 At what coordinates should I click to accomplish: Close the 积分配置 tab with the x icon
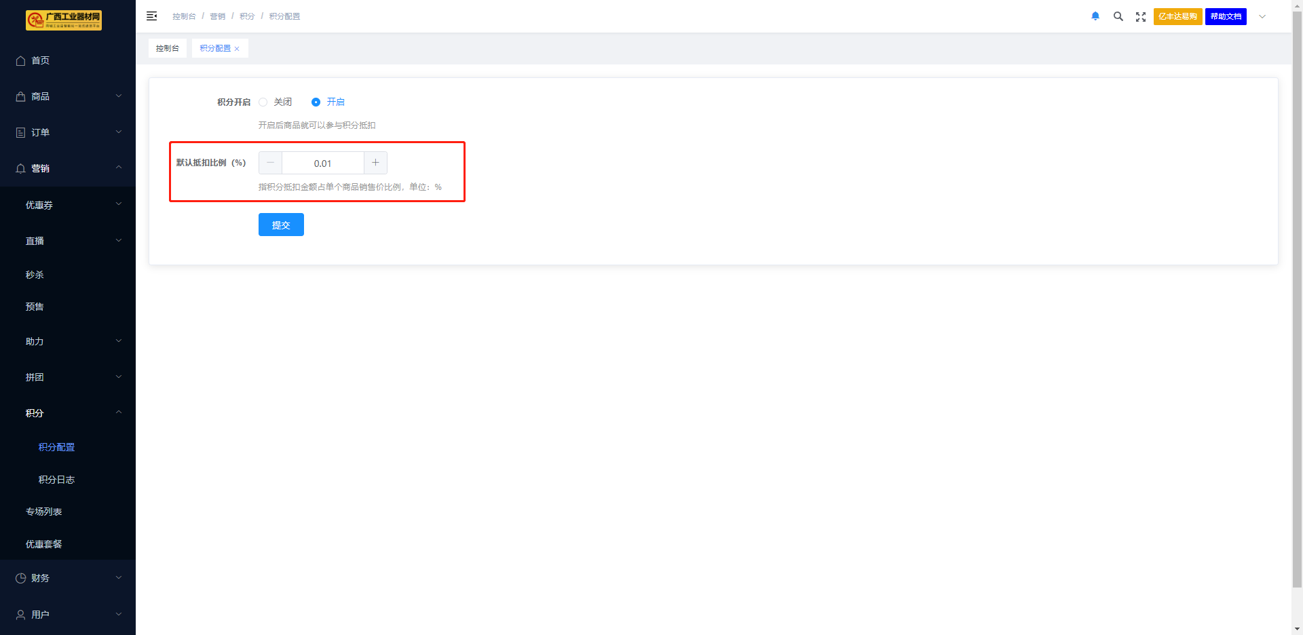[237, 49]
